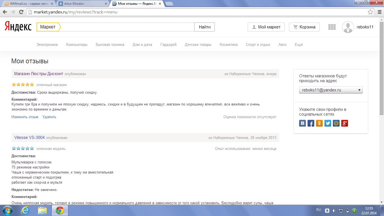Select the Мои отзывы browser tab
Image resolution: width=384 pixels, height=216 pixels.
(136, 4)
